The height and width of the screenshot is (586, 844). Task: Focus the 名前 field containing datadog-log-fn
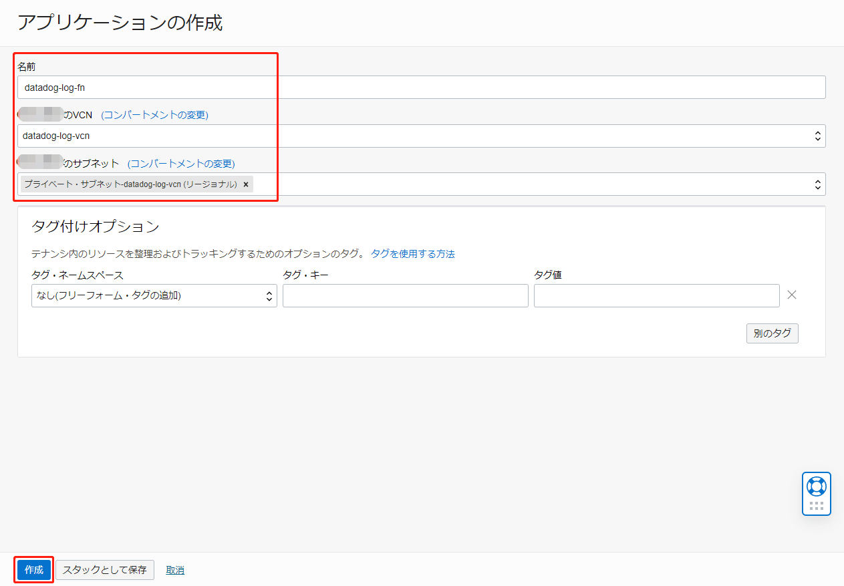point(421,88)
